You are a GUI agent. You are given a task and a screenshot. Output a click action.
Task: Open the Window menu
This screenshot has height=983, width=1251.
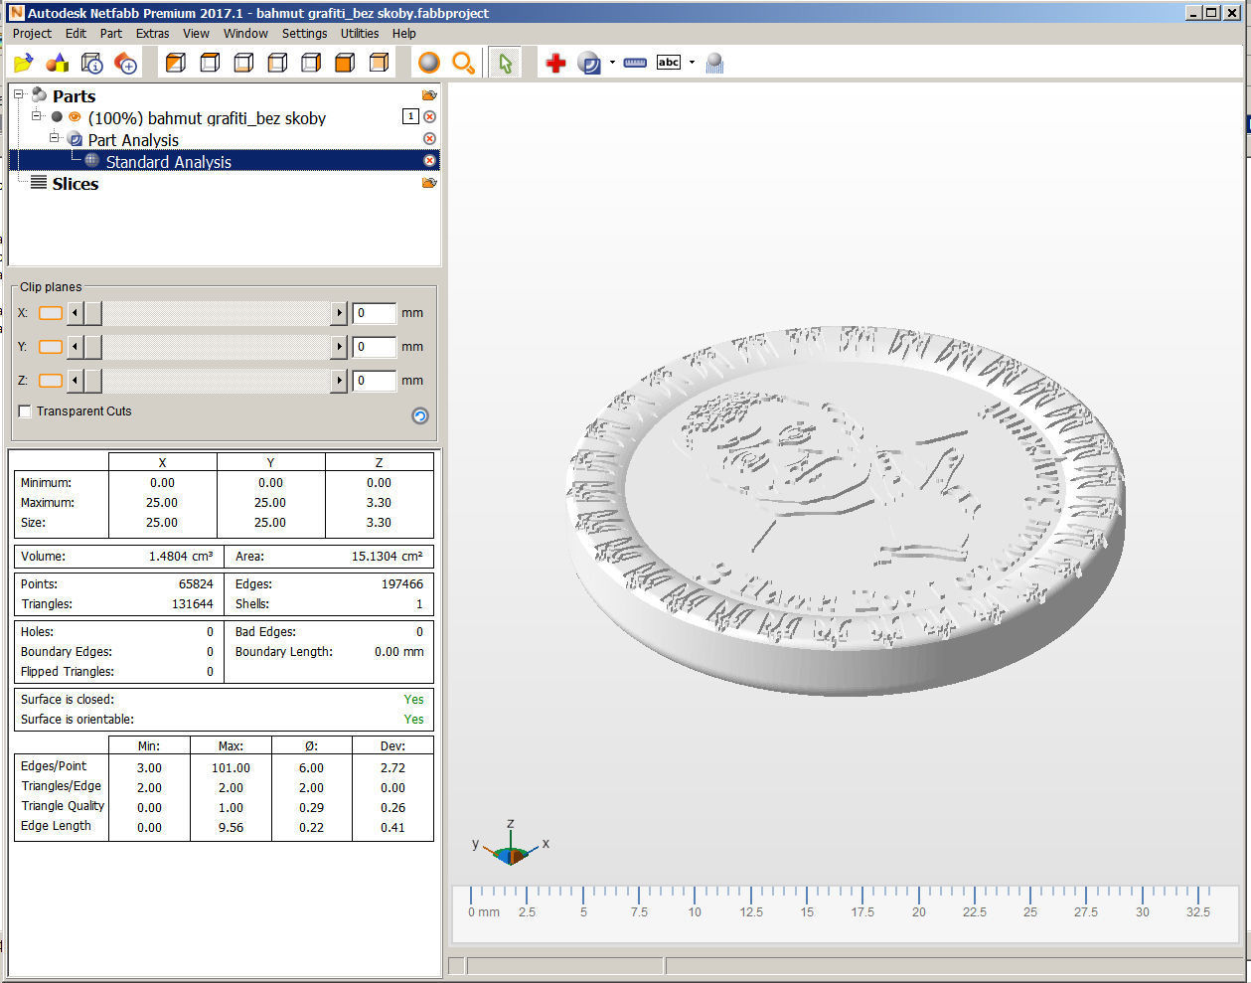[245, 33]
